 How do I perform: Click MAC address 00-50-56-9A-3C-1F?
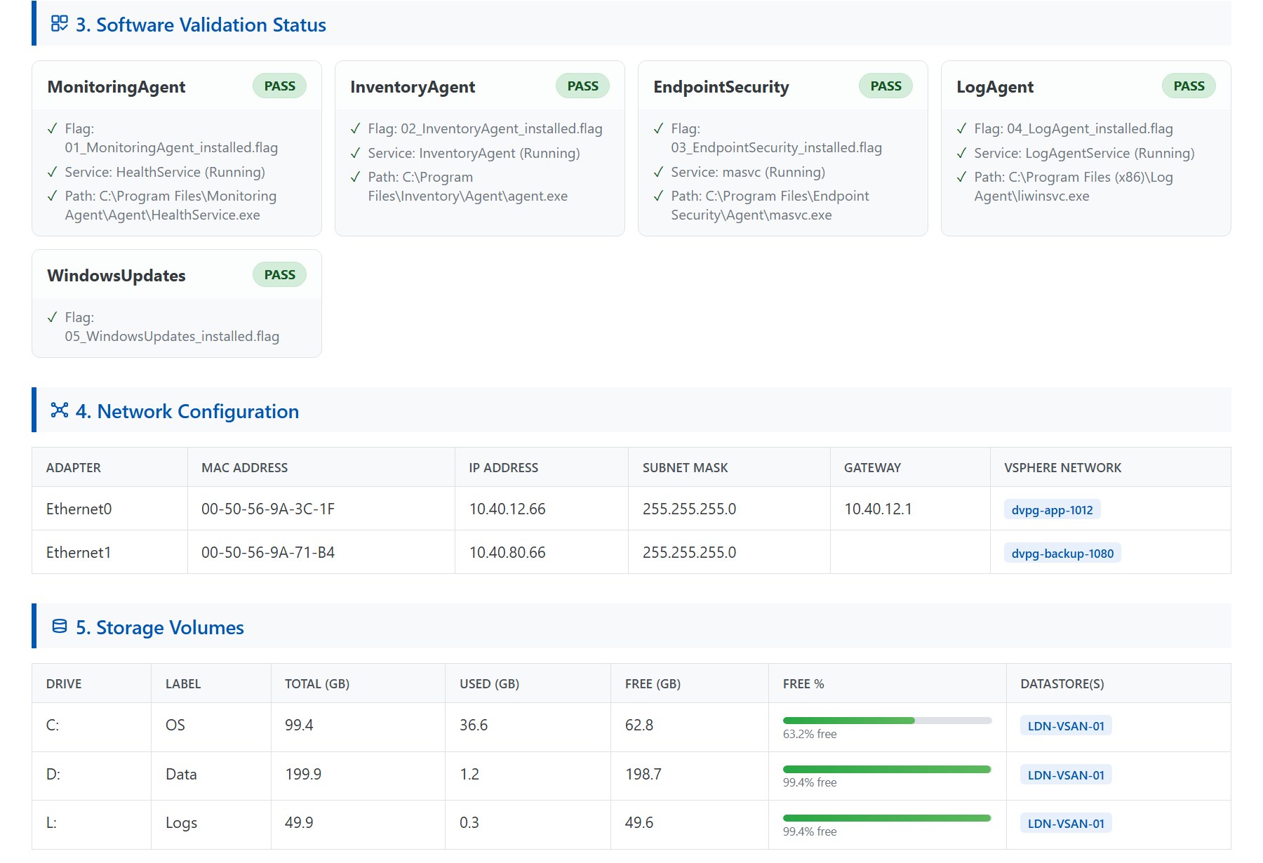point(268,509)
